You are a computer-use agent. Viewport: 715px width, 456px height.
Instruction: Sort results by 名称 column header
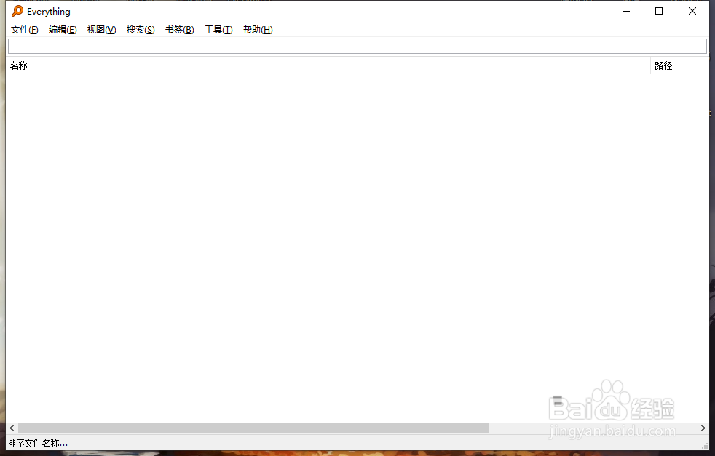point(328,65)
